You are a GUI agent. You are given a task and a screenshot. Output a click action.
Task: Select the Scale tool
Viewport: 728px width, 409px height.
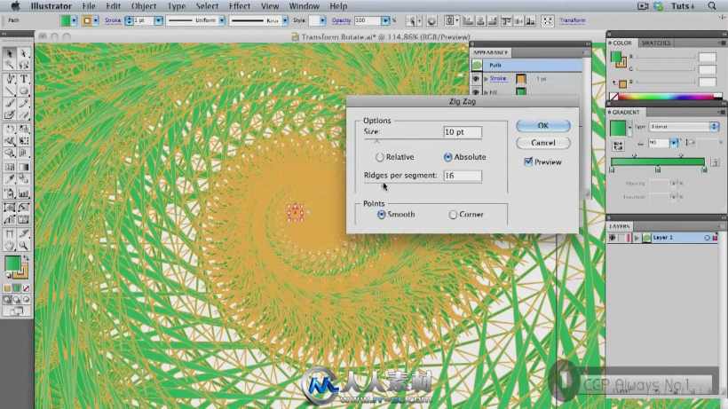[24, 130]
